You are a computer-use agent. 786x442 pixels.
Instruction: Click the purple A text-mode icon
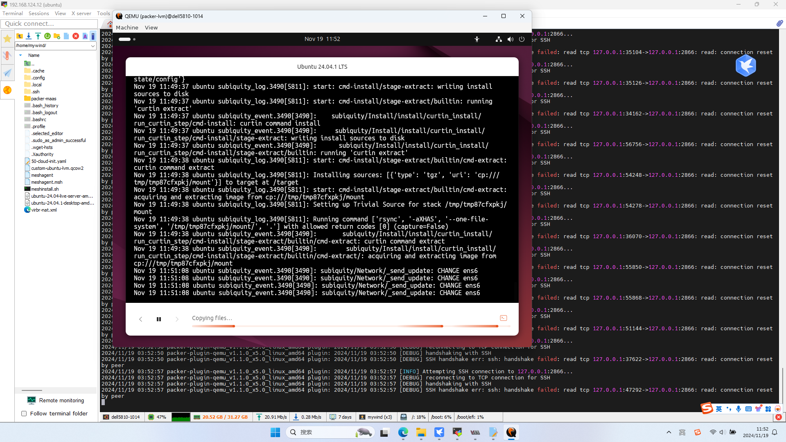85,36
